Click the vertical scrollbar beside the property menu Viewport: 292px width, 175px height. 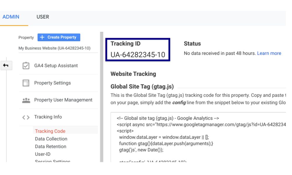point(102,97)
